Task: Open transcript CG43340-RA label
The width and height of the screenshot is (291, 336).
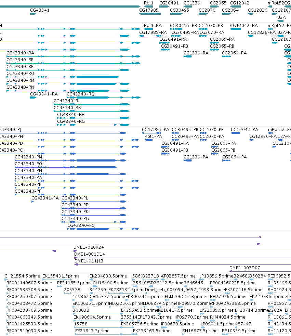Action: pos(20,53)
